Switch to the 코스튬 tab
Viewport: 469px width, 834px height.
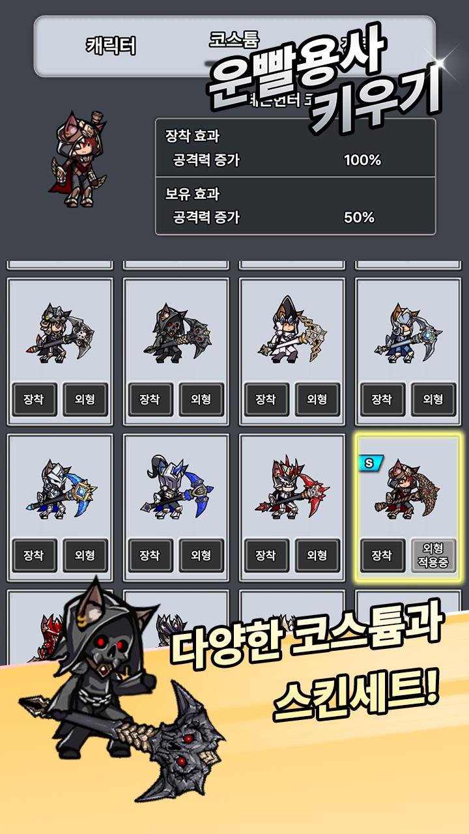click(234, 40)
